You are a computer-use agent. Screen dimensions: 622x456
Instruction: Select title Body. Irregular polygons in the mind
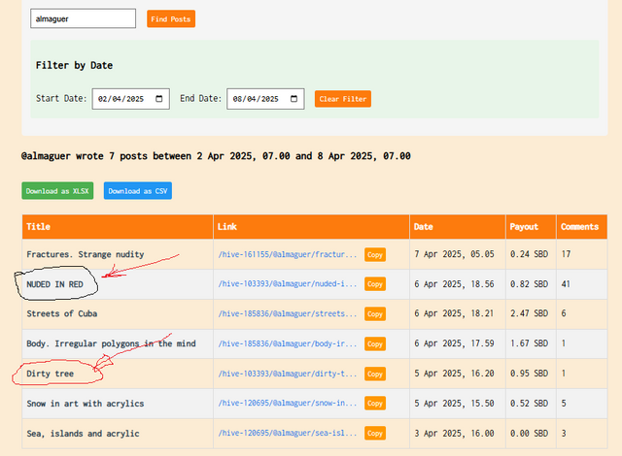(x=111, y=343)
